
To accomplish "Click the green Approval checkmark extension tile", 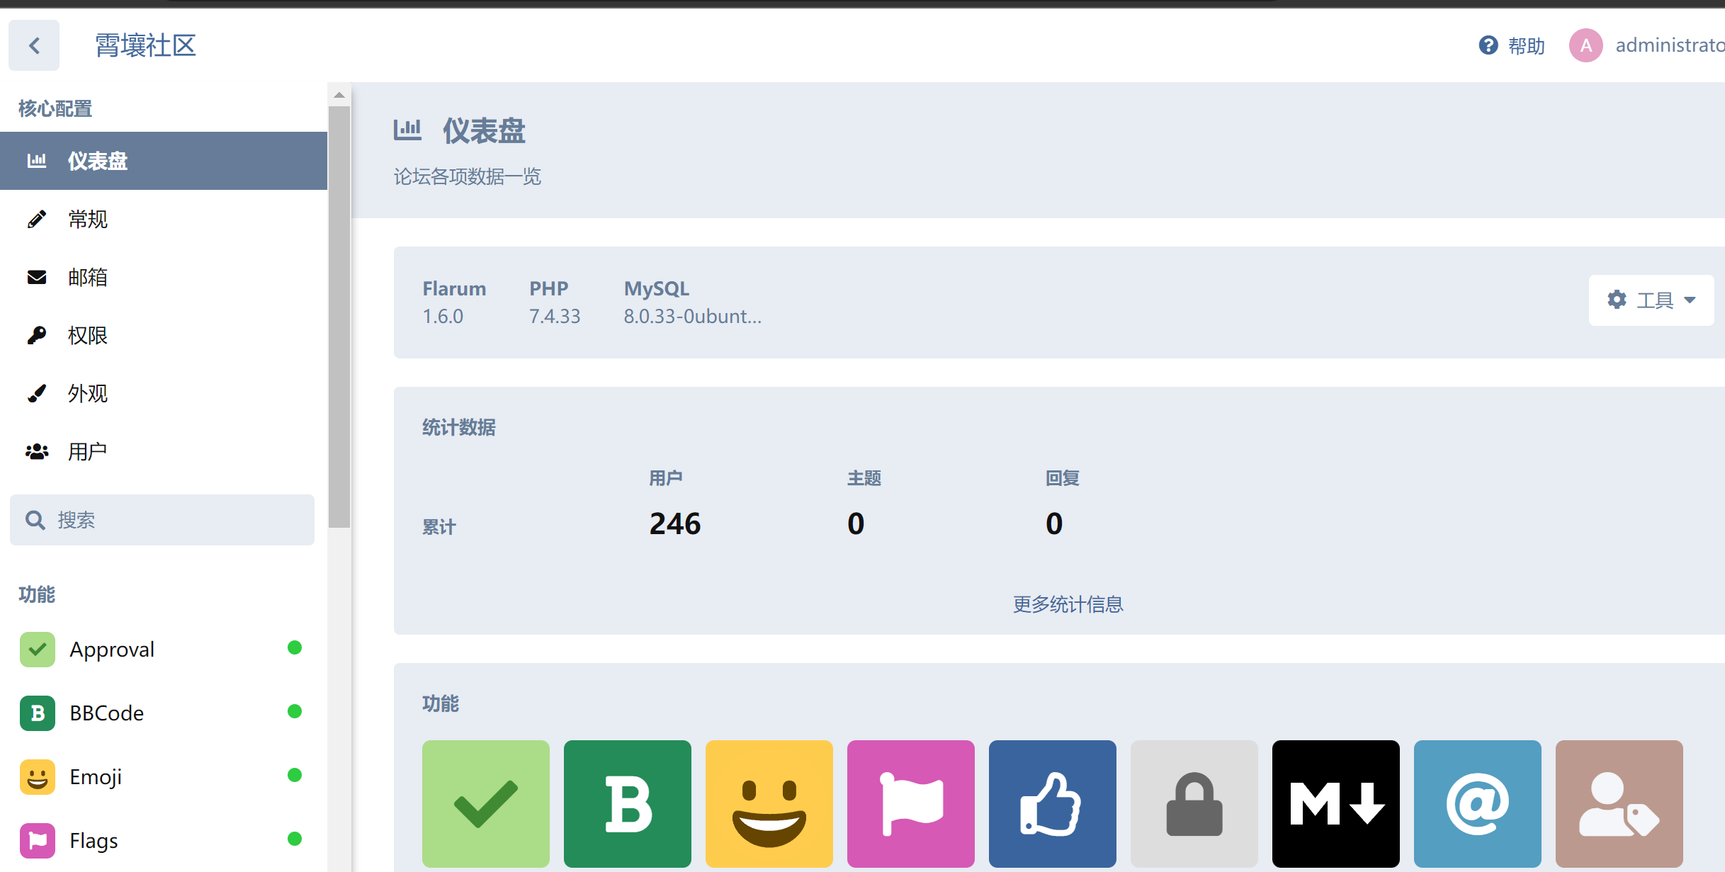I will (485, 803).
